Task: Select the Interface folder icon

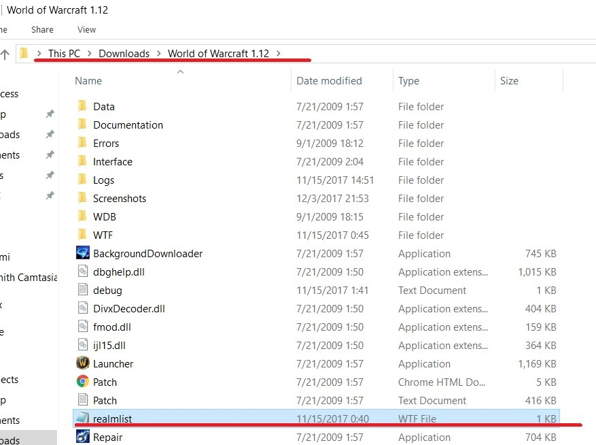Action: click(x=82, y=161)
